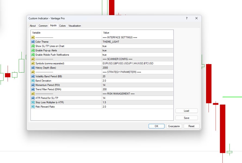Select the boolean icon beside Show SL/TP Lines on Chart
This screenshot has height=163, width=242.
(x=33, y=46)
